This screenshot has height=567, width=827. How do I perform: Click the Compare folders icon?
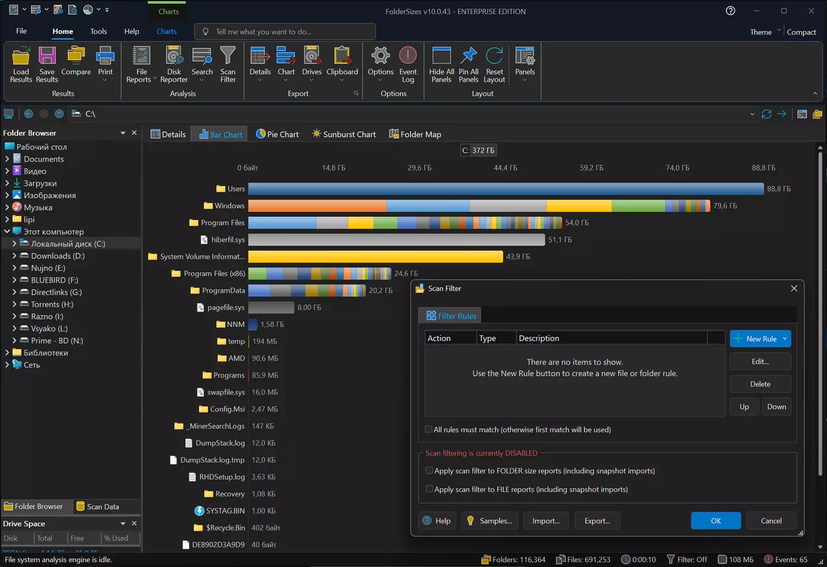click(76, 57)
